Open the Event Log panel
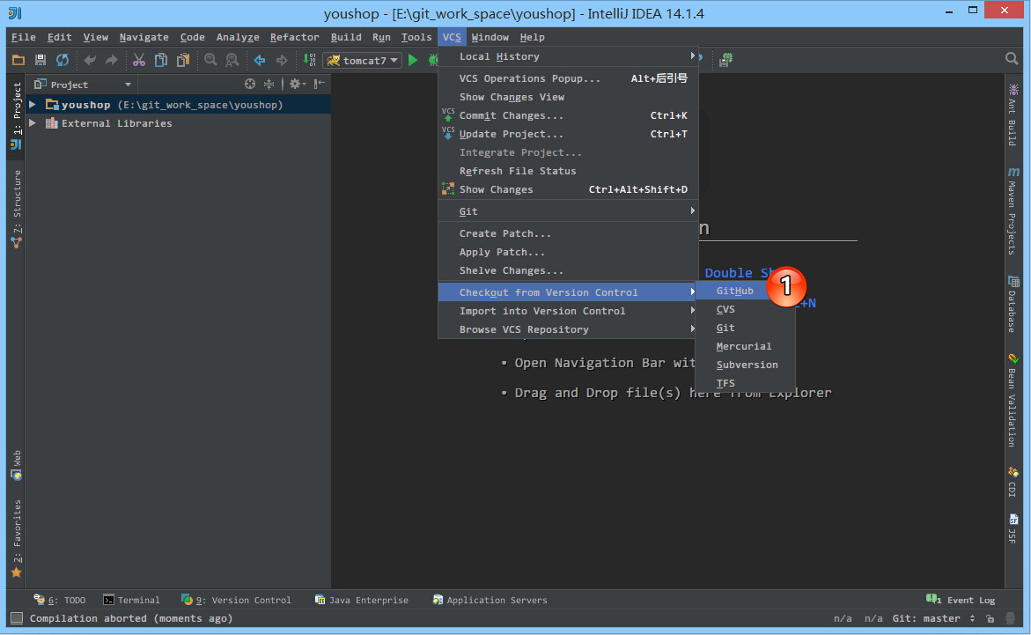The image size is (1031, 635). click(x=961, y=600)
